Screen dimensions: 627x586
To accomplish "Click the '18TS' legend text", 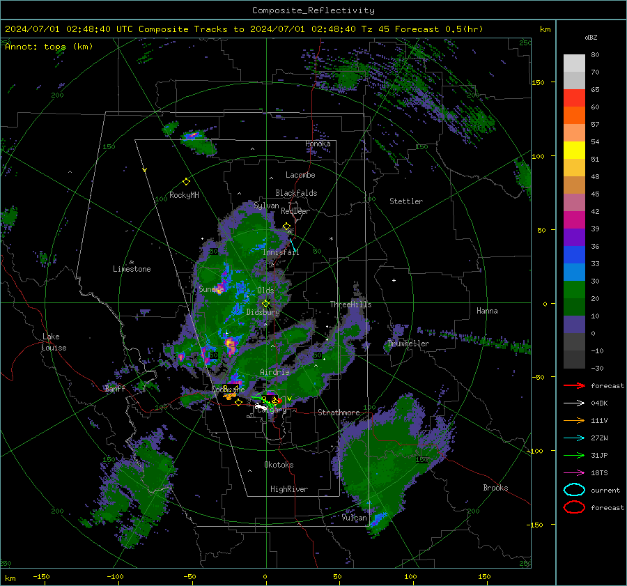I will pos(599,473).
